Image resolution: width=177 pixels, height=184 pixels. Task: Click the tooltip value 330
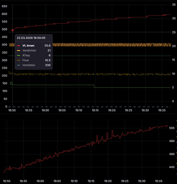[x=48, y=65]
